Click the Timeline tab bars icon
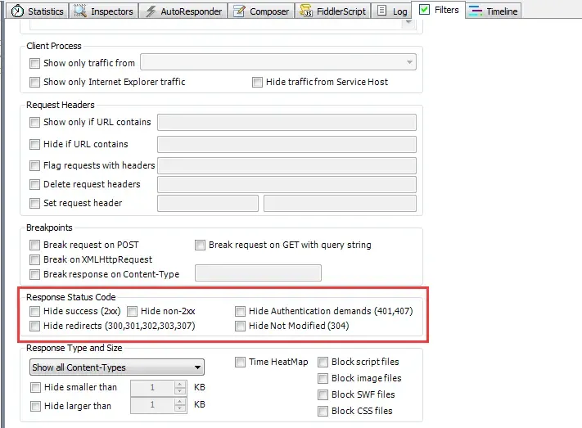The height and width of the screenshot is (428, 582). [x=476, y=11]
